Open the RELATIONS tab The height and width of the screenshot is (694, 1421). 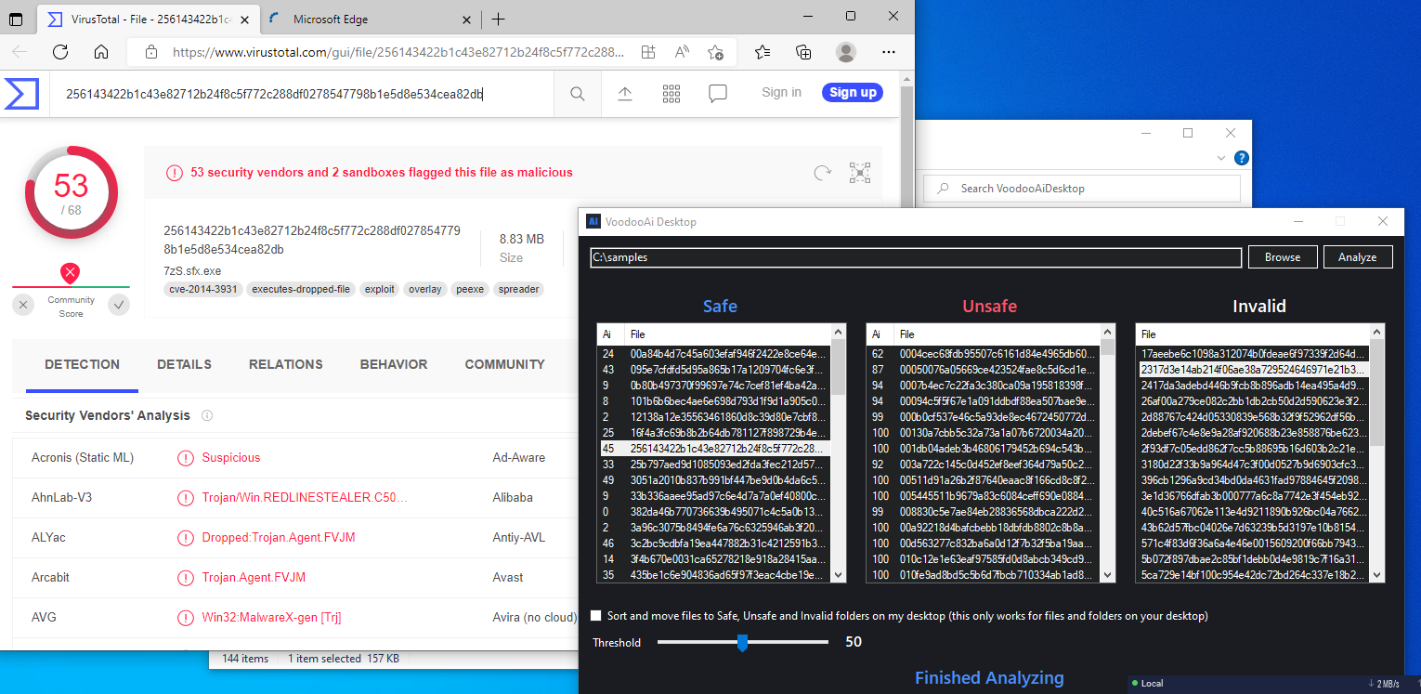coord(286,364)
